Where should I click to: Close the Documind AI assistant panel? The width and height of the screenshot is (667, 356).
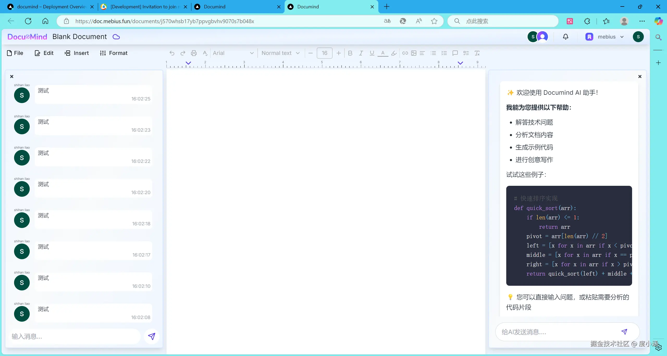point(640,77)
